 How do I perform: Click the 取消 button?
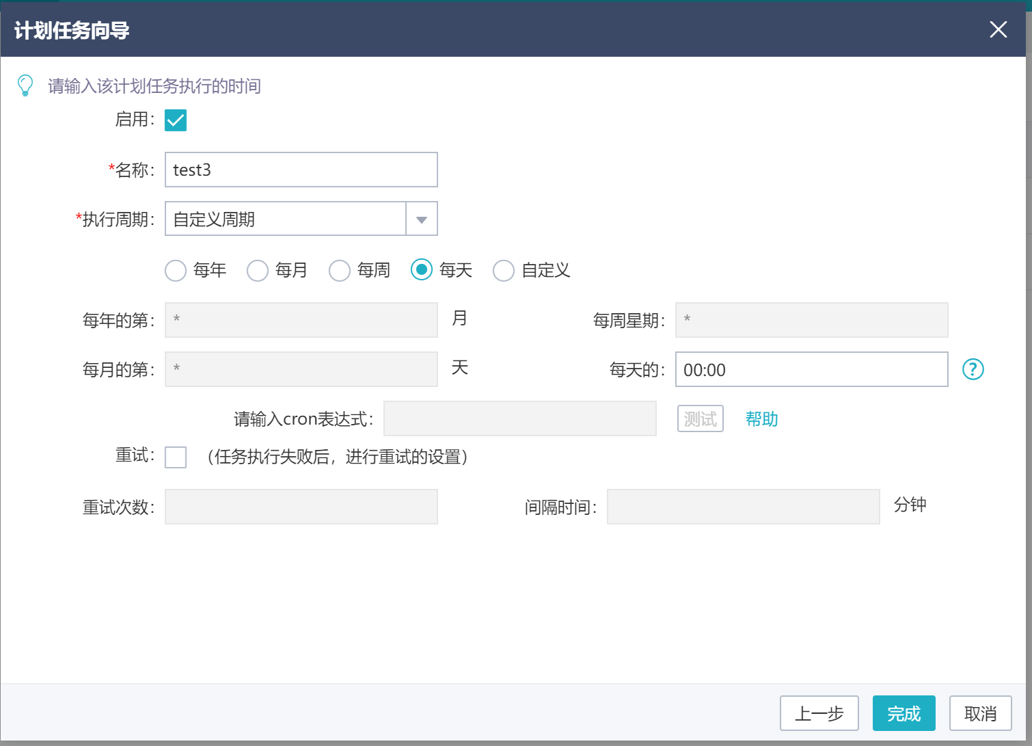click(x=981, y=713)
